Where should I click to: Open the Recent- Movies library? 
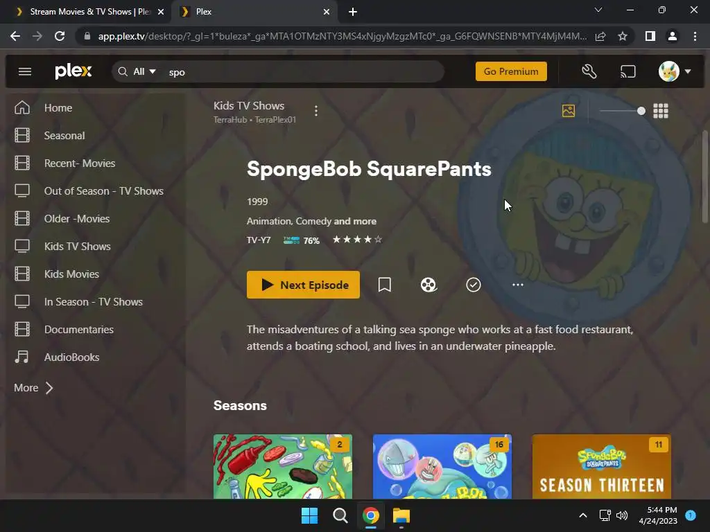pos(79,163)
